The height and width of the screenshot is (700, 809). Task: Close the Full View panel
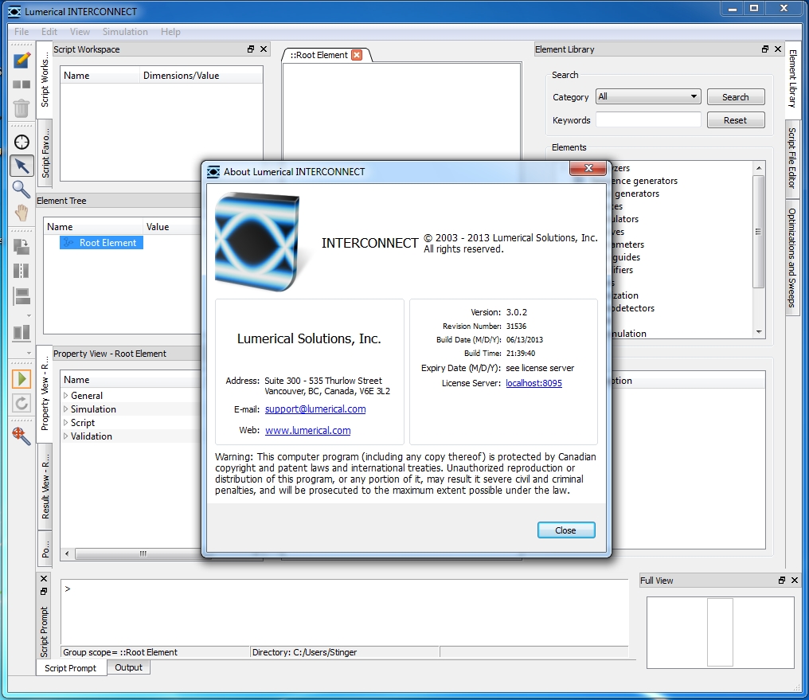pos(795,581)
